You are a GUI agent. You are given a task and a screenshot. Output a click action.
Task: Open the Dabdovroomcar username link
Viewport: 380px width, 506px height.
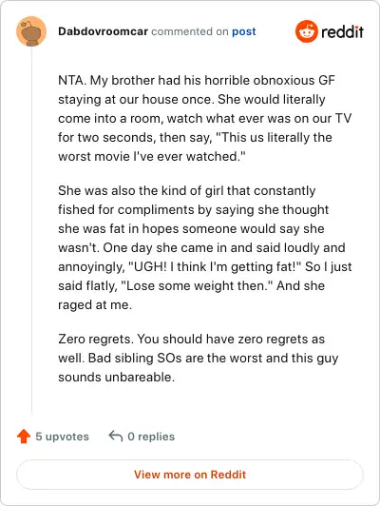103,31
